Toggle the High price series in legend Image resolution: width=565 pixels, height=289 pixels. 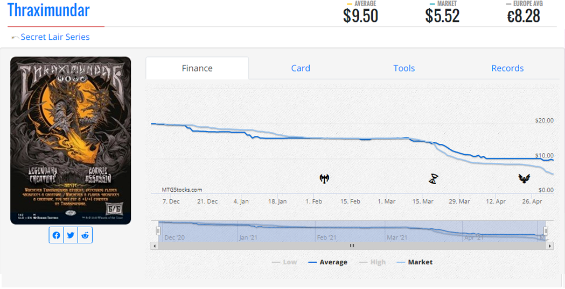pyautogui.click(x=372, y=262)
